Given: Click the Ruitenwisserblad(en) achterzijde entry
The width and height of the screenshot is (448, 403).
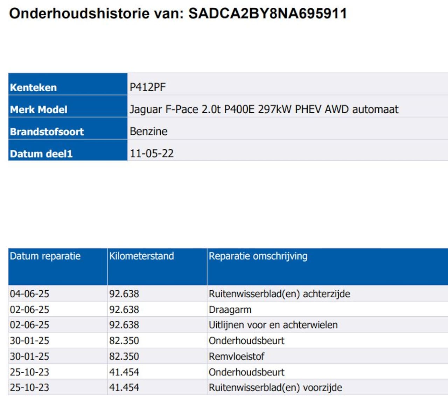Looking at the screenshot, I should (279, 294).
